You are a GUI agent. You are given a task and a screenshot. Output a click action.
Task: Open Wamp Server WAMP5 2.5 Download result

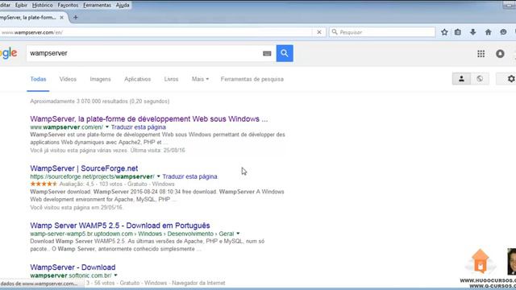(x=120, y=226)
